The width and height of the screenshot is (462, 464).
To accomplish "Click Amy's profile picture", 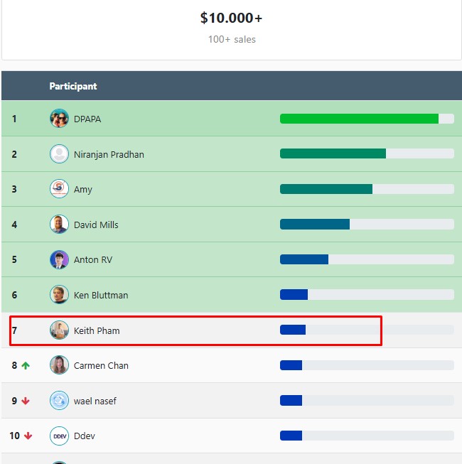I will point(59,189).
